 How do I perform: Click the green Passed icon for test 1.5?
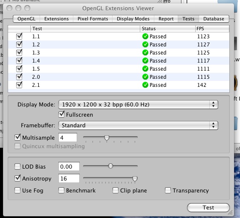(x=145, y=69)
